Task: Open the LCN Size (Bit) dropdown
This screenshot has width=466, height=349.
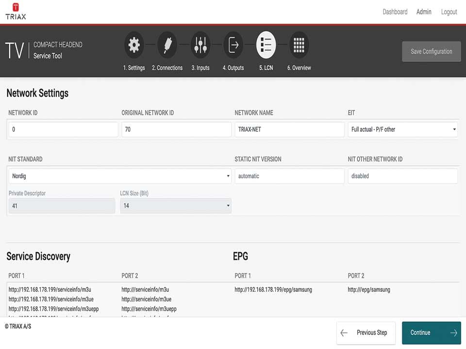Action: point(175,206)
